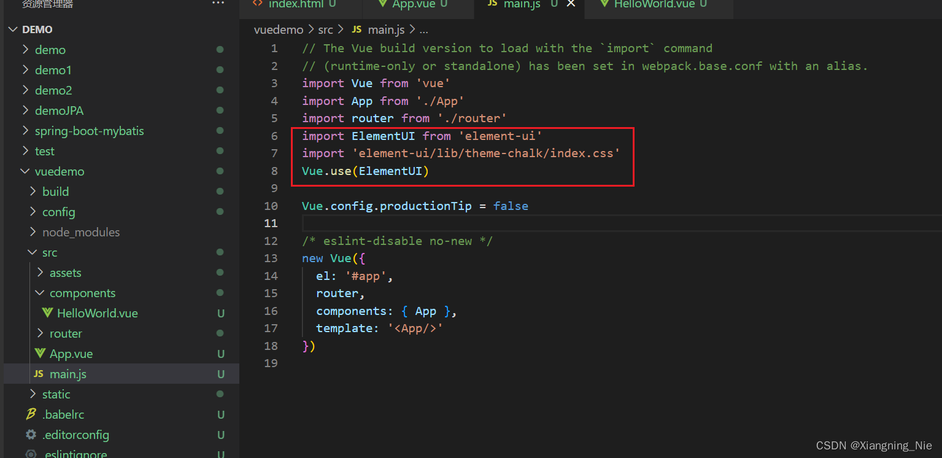This screenshot has height=458, width=942.
Task: Click main.js in the breadcrumb path
Action: pyautogui.click(x=387, y=29)
